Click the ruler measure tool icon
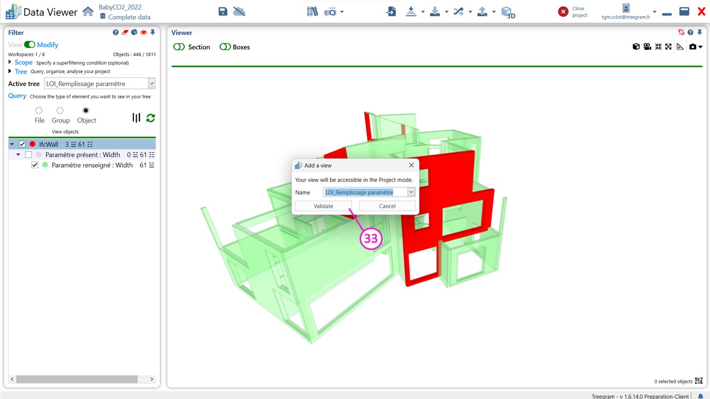The image size is (710, 399). pyautogui.click(x=680, y=47)
